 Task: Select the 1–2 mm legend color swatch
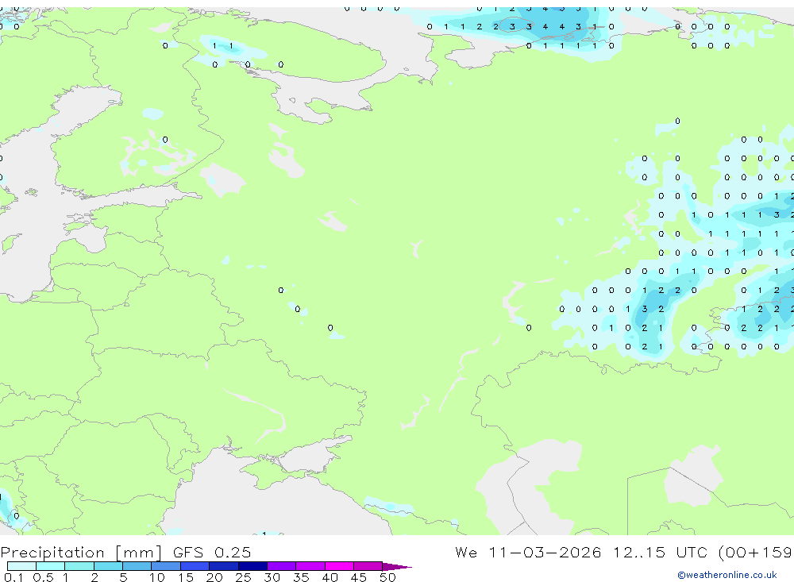tap(79, 566)
